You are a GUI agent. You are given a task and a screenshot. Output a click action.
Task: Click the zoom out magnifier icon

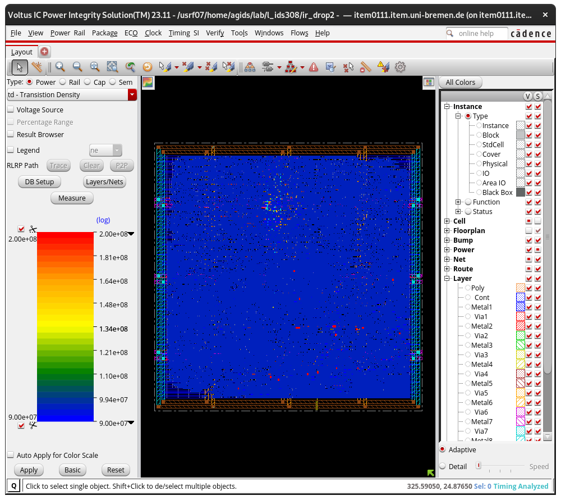click(x=77, y=67)
